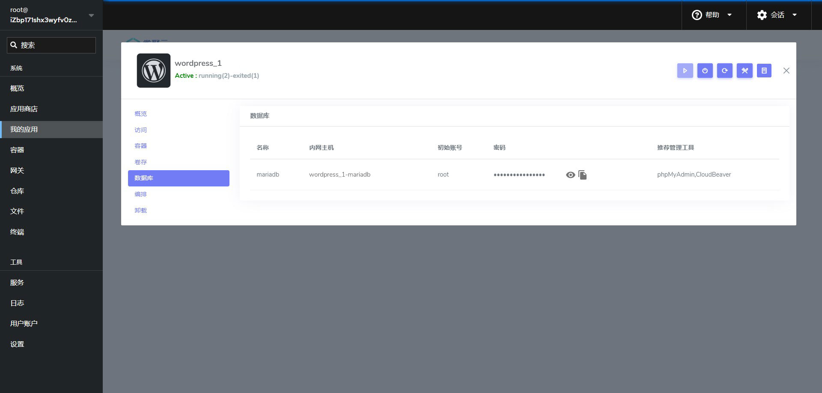Open the 会话 session dropdown
822x393 pixels.
(777, 15)
